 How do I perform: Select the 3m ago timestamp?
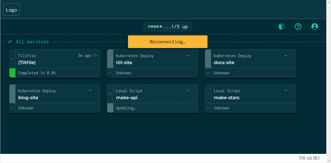85,56
